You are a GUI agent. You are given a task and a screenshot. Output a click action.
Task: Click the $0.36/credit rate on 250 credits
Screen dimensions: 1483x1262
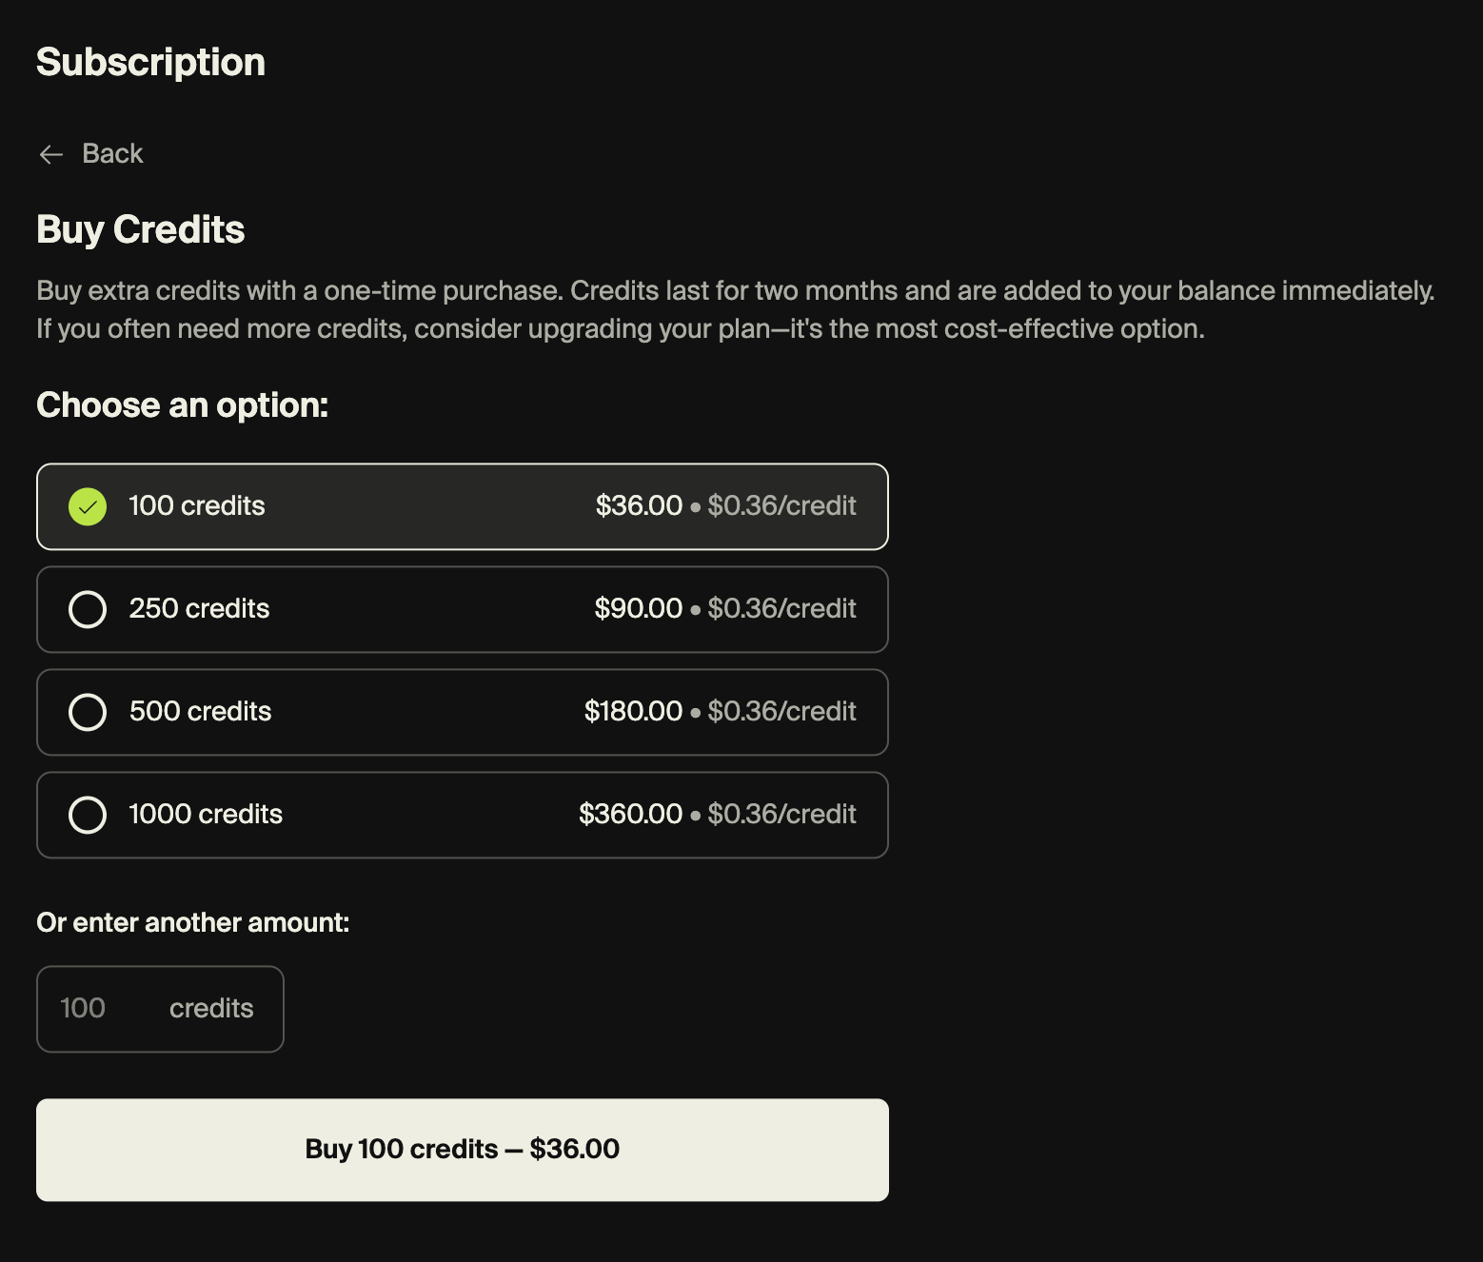tap(781, 608)
